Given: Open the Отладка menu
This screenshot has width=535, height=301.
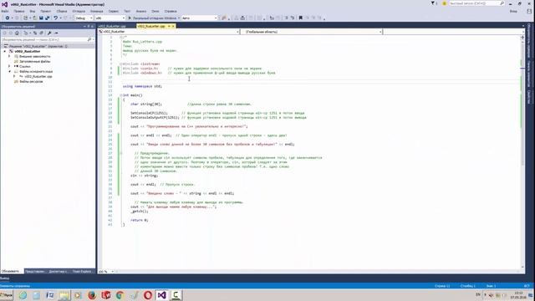Looking at the screenshot, I should [79, 11].
